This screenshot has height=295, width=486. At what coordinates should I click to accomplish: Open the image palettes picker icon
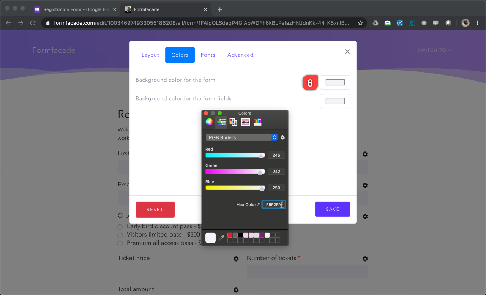(246, 122)
